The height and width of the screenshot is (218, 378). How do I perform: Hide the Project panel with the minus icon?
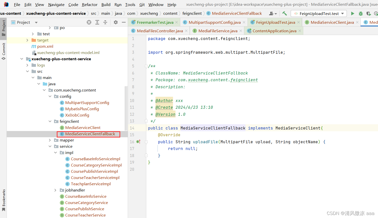123,22
